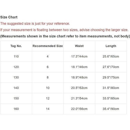
Task: Select the Tag No. column header
Action: point(16,46)
